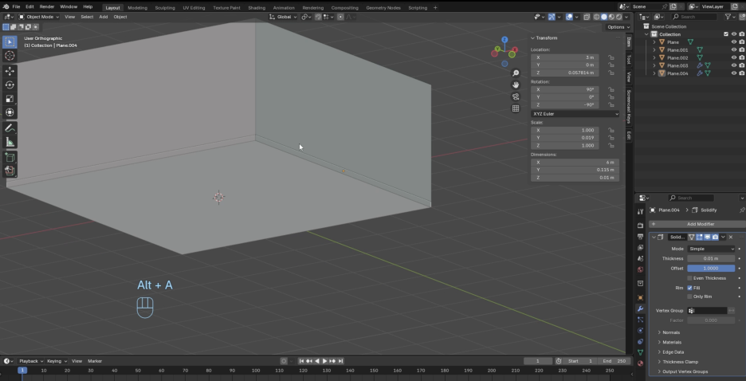The height and width of the screenshot is (381, 746).
Task: Open the Item sidebar tab
Action: coord(629,41)
